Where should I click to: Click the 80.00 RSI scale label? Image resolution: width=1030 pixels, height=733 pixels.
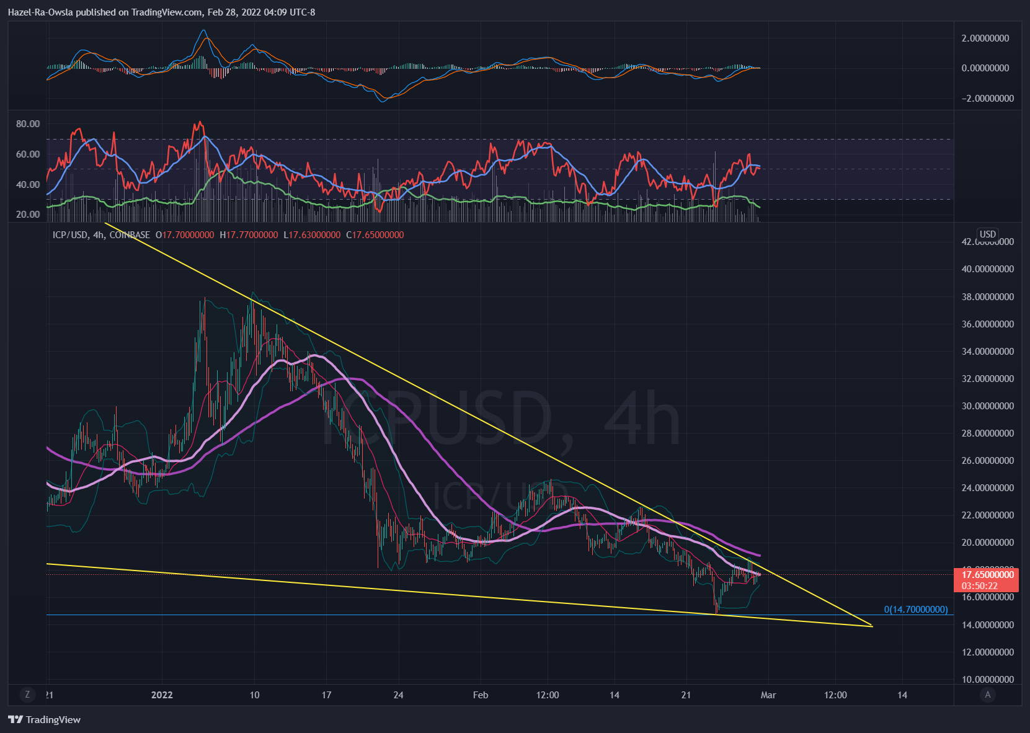[28, 124]
